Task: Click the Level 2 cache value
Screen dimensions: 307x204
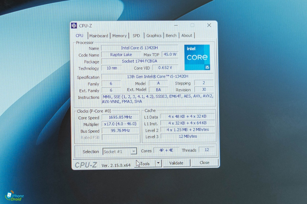Action: tap(188, 130)
